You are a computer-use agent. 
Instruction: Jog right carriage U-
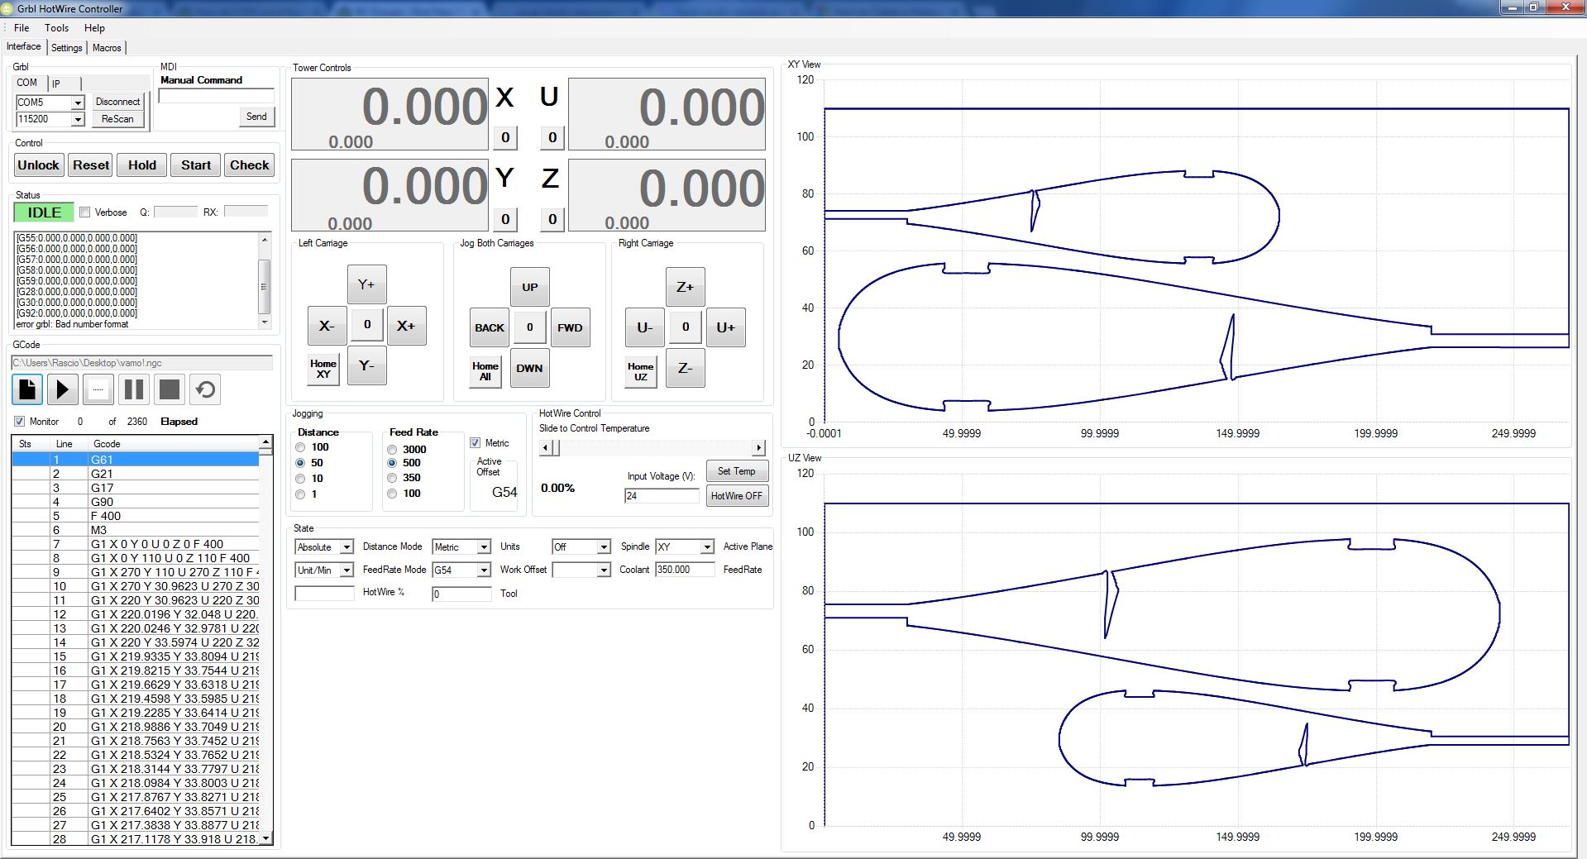tap(645, 327)
